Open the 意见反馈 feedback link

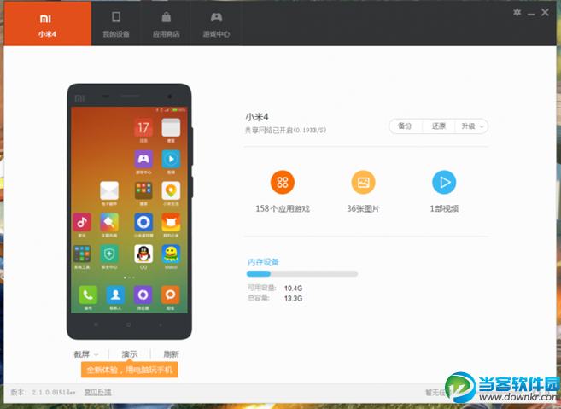click(x=97, y=392)
